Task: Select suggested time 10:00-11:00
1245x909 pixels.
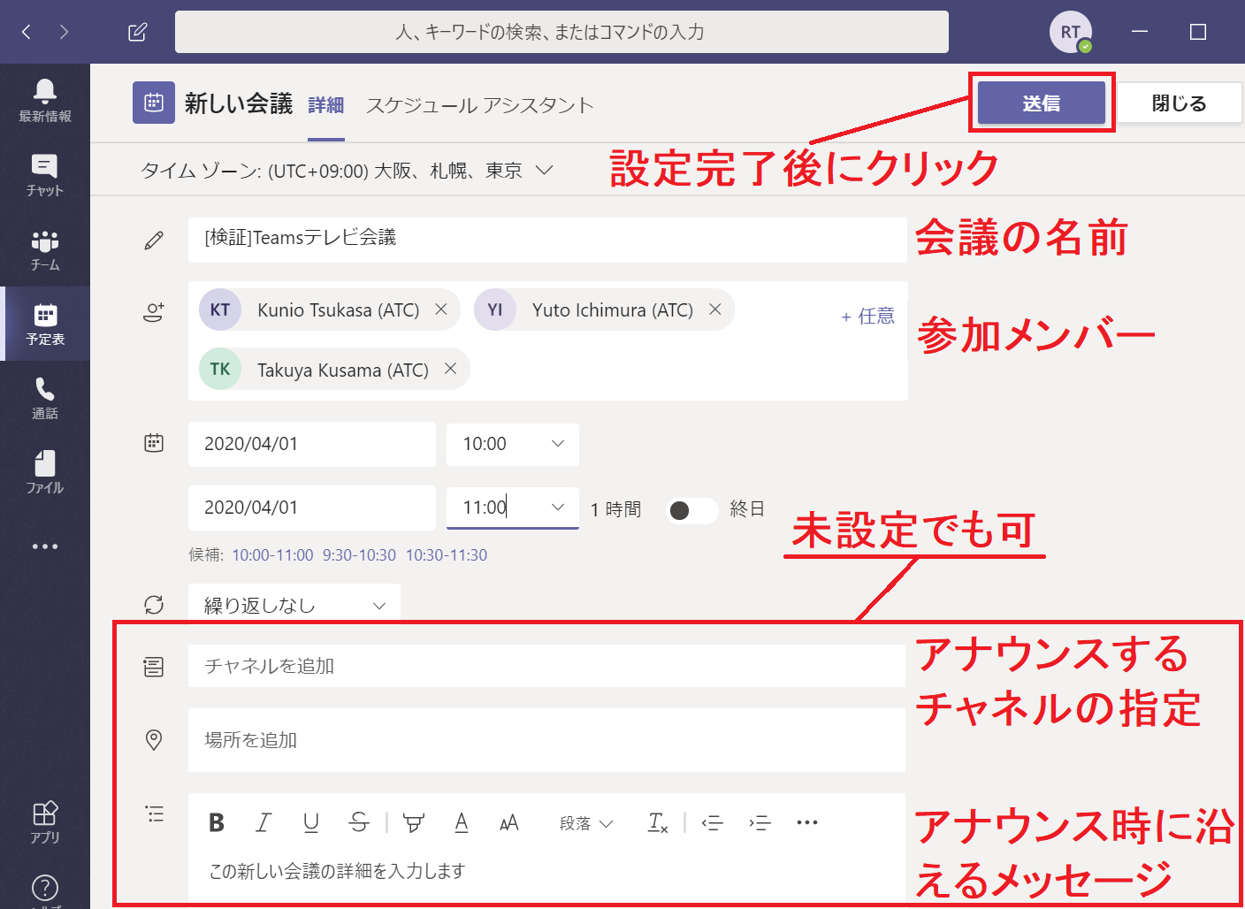Action: coord(272,555)
